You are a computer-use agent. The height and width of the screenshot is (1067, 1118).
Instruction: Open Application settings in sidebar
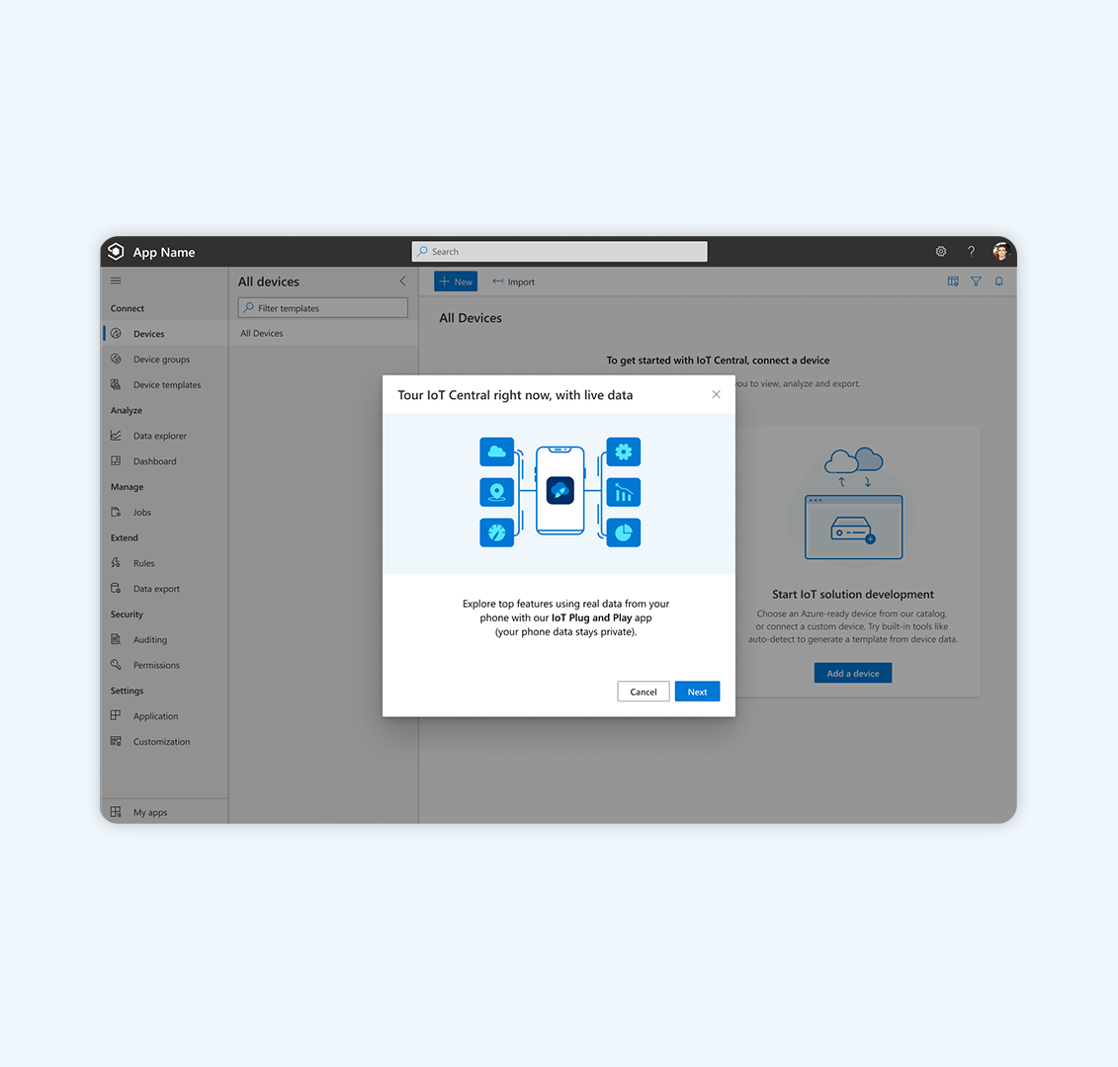tap(164, 715)
